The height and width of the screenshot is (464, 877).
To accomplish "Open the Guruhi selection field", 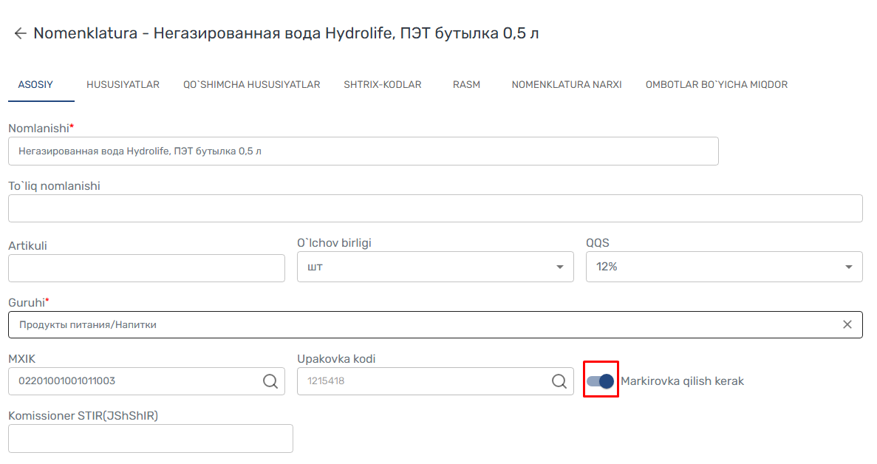I will pyautogui.click(x=435, y=325).
